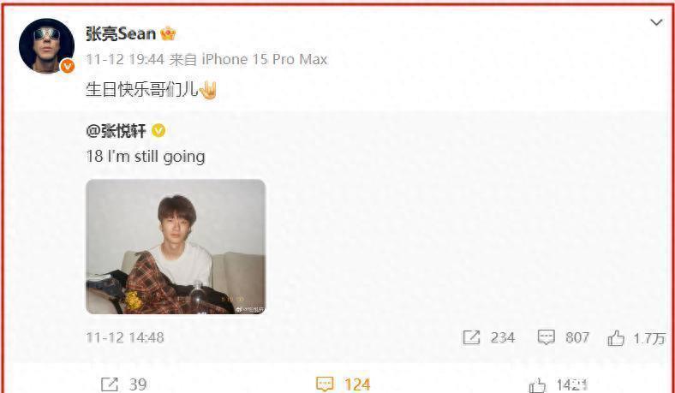Open the iPhone 15 Pro Max source link
This screenshot has width=675, height=393.
[x=265, y=59]
